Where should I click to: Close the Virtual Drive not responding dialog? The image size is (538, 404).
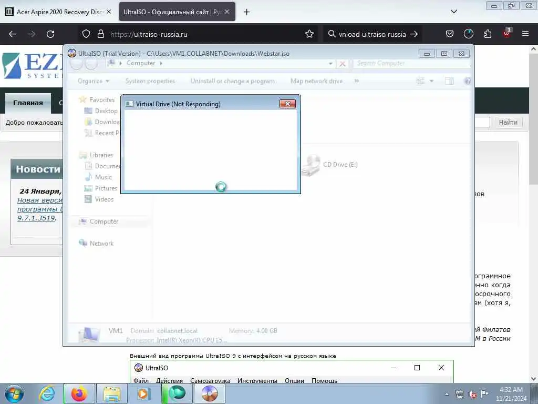(x=287, y=104)
